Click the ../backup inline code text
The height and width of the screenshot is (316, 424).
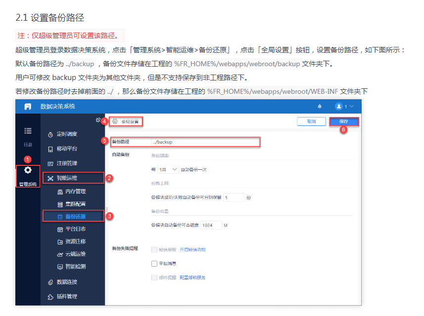tap(80, 64)
